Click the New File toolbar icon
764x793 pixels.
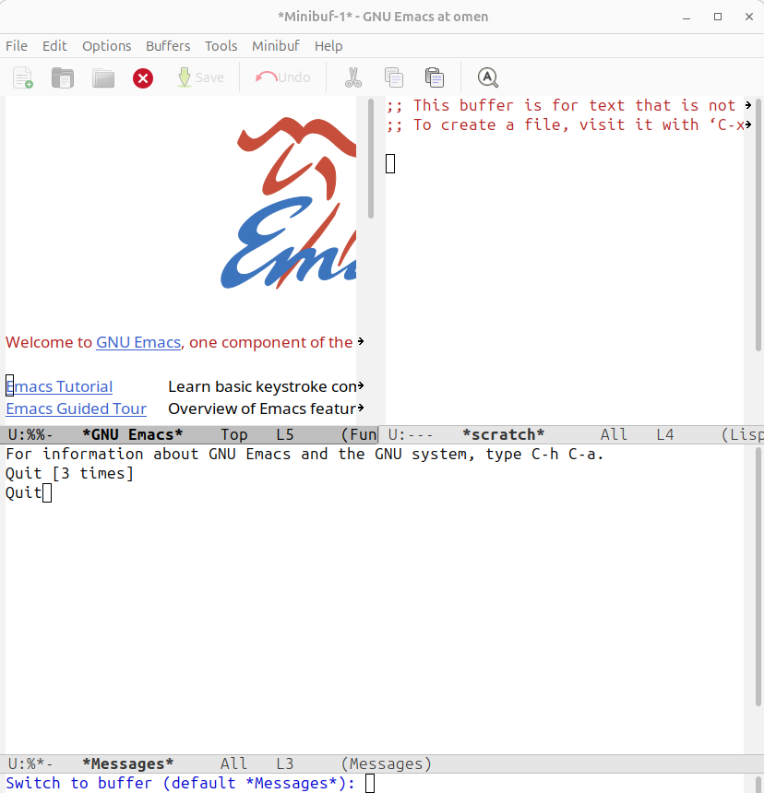23,77
